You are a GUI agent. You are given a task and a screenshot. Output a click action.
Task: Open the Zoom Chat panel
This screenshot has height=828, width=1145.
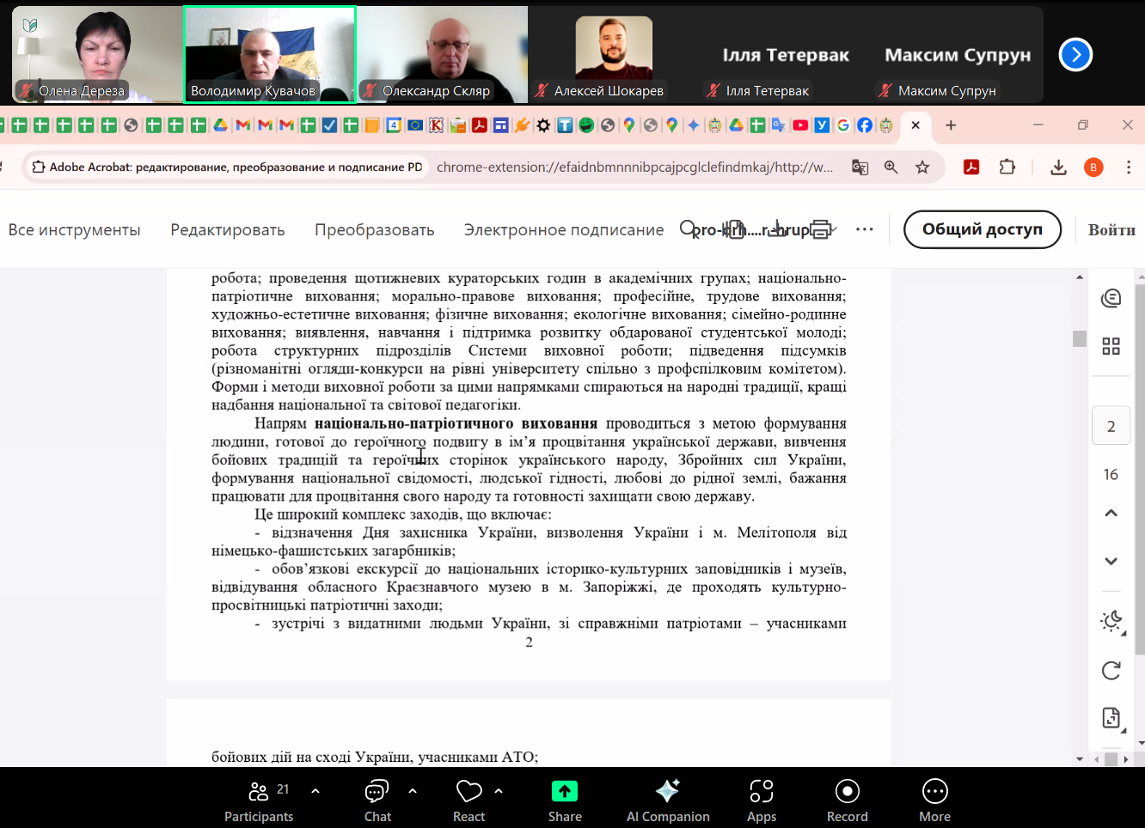[x=377, y=800]
